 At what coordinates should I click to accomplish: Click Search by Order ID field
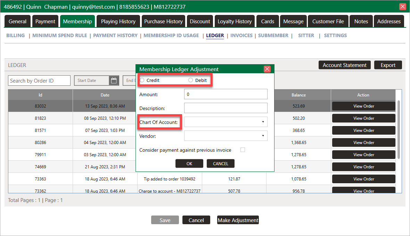pos(39,81)
